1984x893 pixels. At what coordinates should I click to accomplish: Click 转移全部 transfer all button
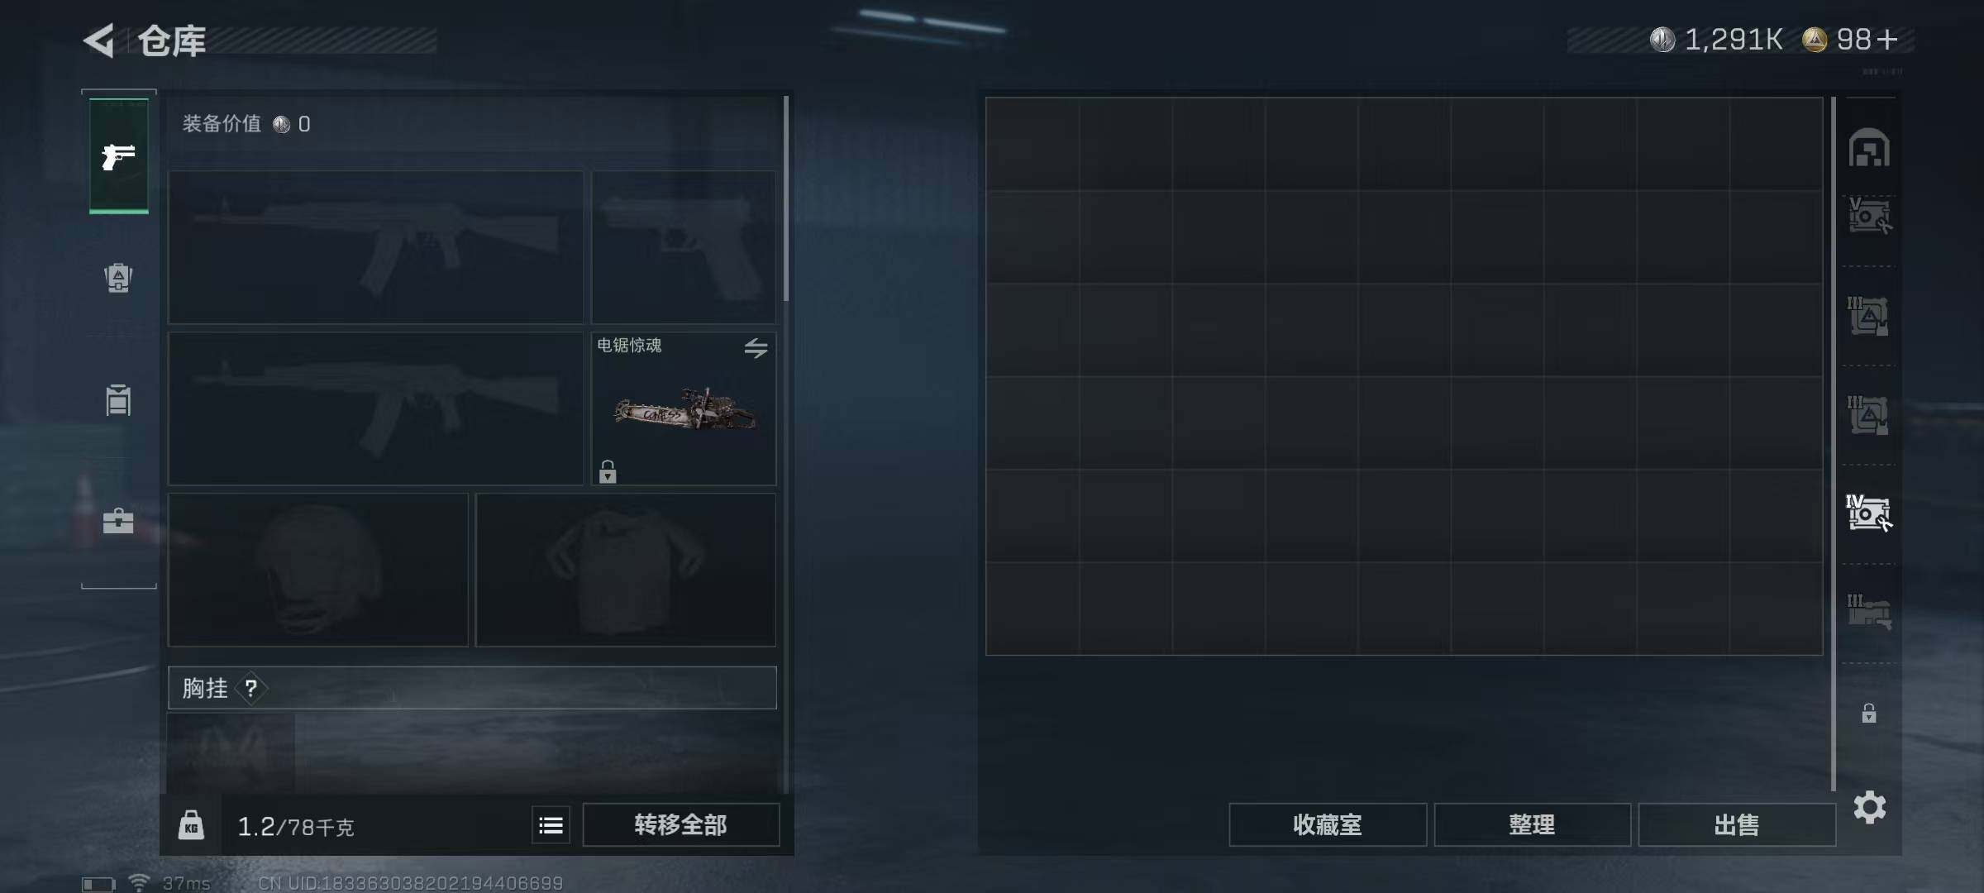point(680,825)
